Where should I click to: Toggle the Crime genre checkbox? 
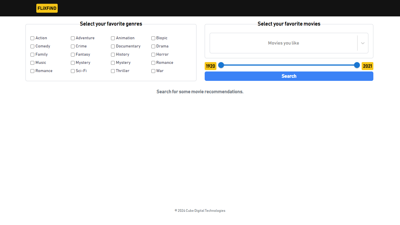point(73,47)
